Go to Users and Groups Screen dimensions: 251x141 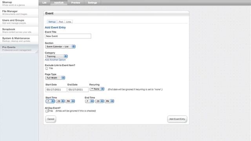(x=19, y=22)
